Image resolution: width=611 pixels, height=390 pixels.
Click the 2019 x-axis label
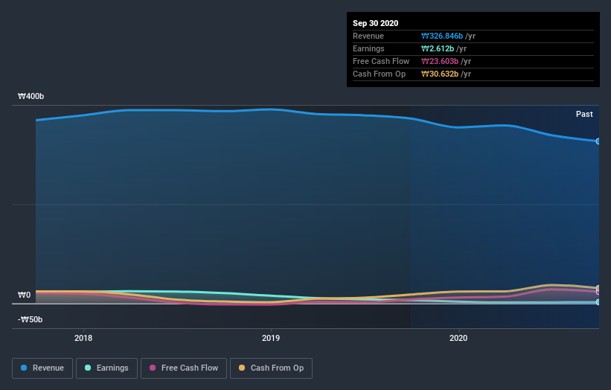271,338
